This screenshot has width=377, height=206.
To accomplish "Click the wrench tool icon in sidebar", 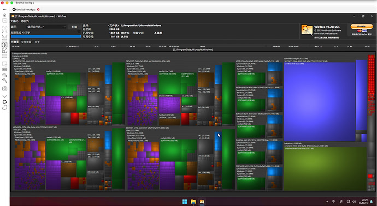I will [4, 81].
